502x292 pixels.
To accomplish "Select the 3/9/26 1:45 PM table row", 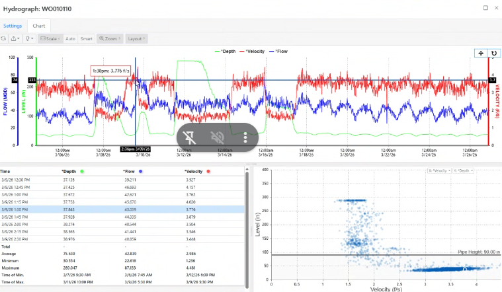I will tap(122, 217).
